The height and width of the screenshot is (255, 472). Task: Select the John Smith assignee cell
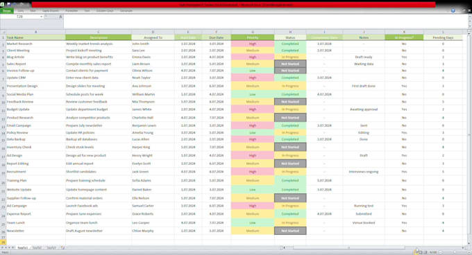pos(153,44)
